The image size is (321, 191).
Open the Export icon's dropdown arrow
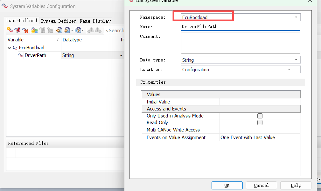[72, 31]
